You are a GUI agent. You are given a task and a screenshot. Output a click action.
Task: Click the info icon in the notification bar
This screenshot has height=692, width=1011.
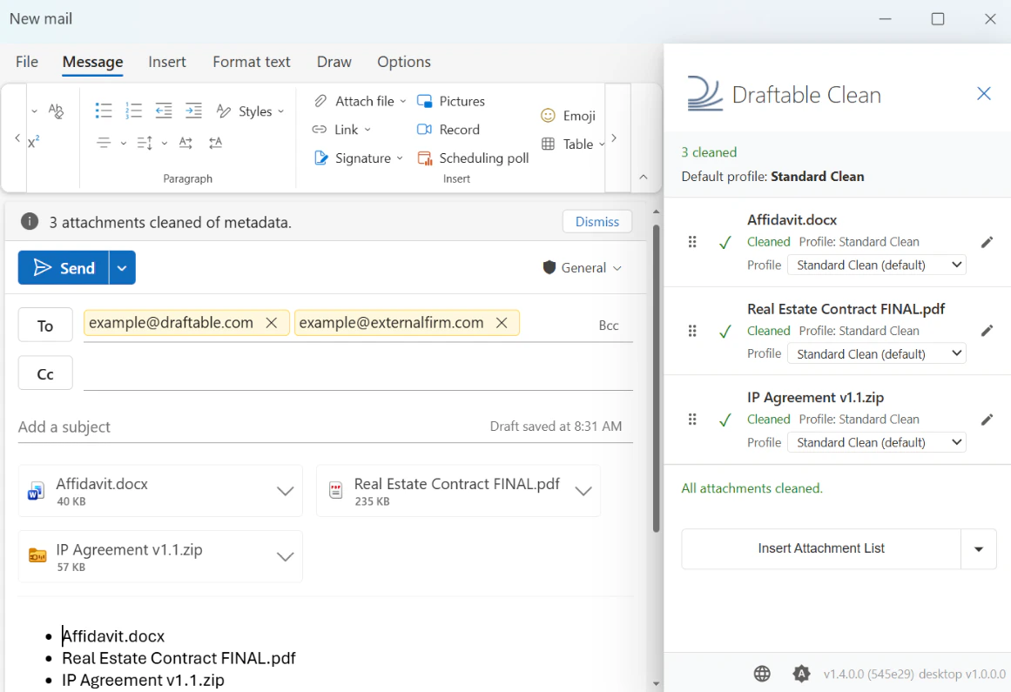[x=30, y=222]
